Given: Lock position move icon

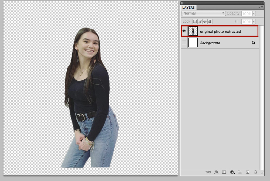Looking at the screenshot, I should [x=205, y=21].
